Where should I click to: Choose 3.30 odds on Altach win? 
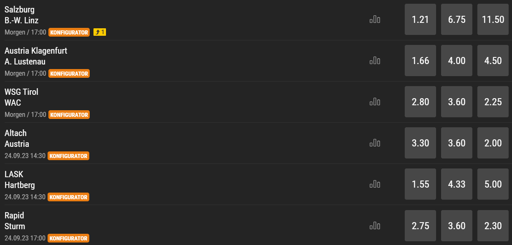pos(420,143)
